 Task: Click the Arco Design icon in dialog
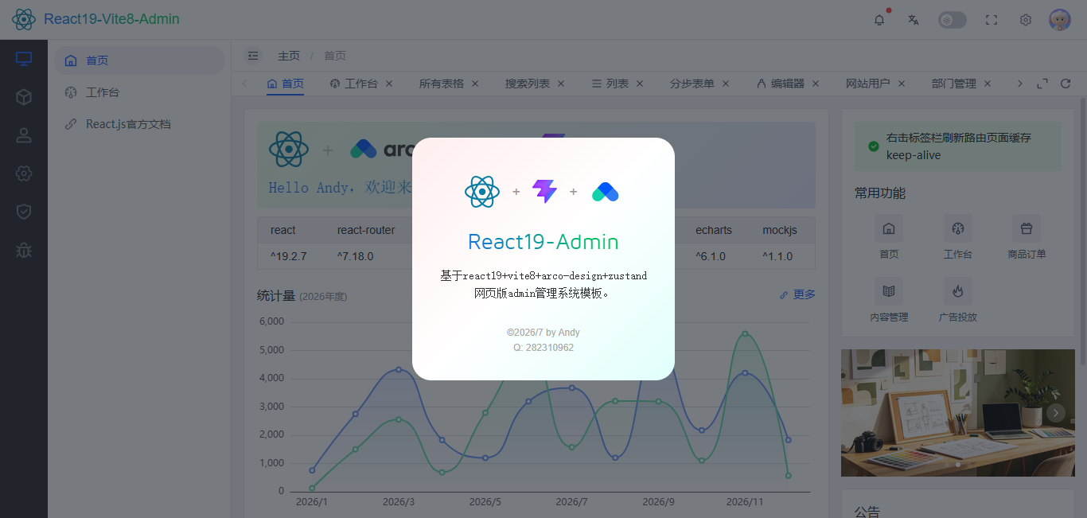606,192
